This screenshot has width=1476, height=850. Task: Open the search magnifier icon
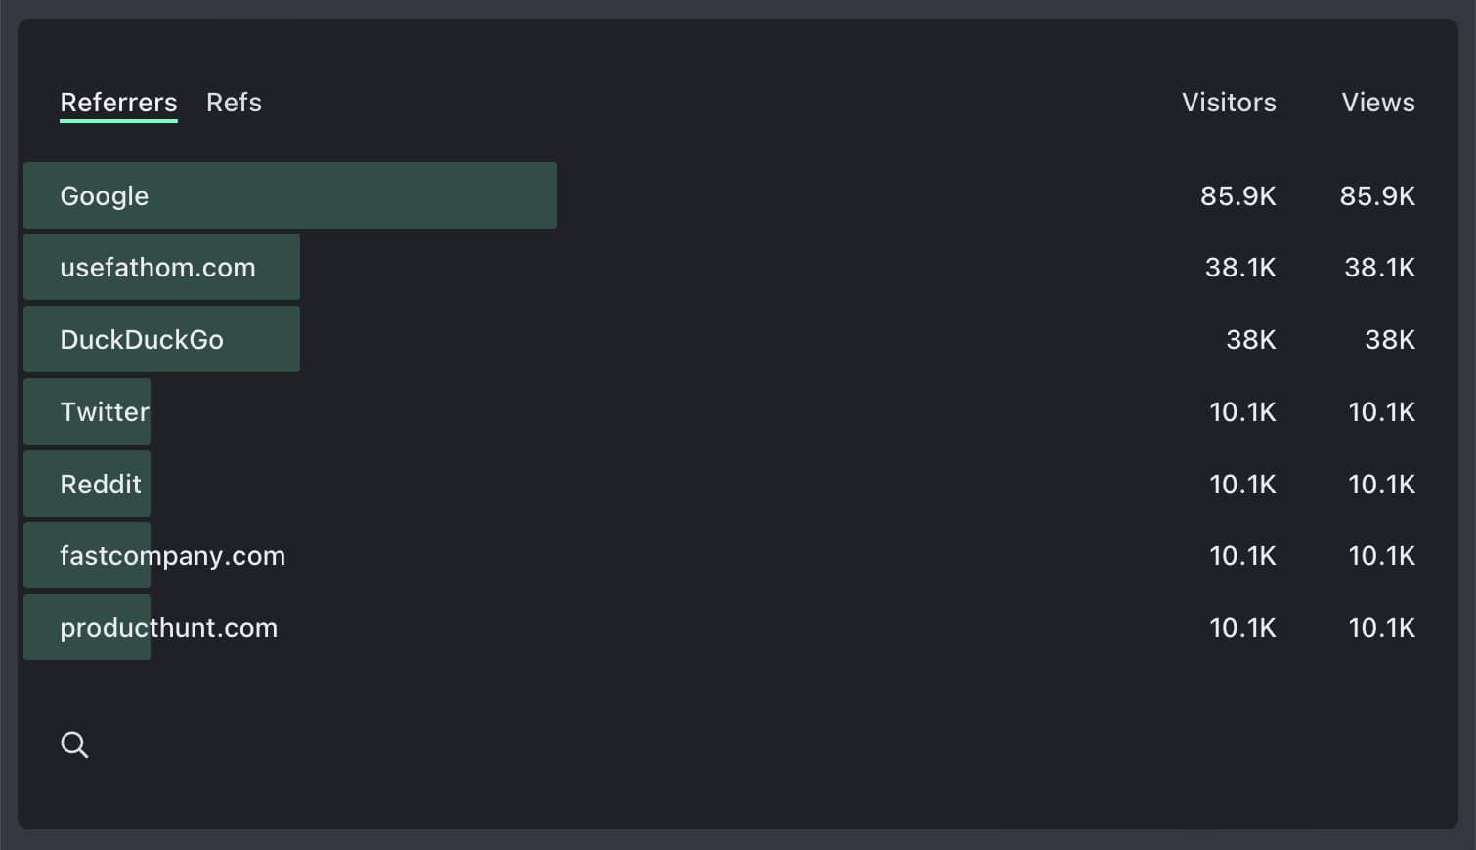(74, 744)
